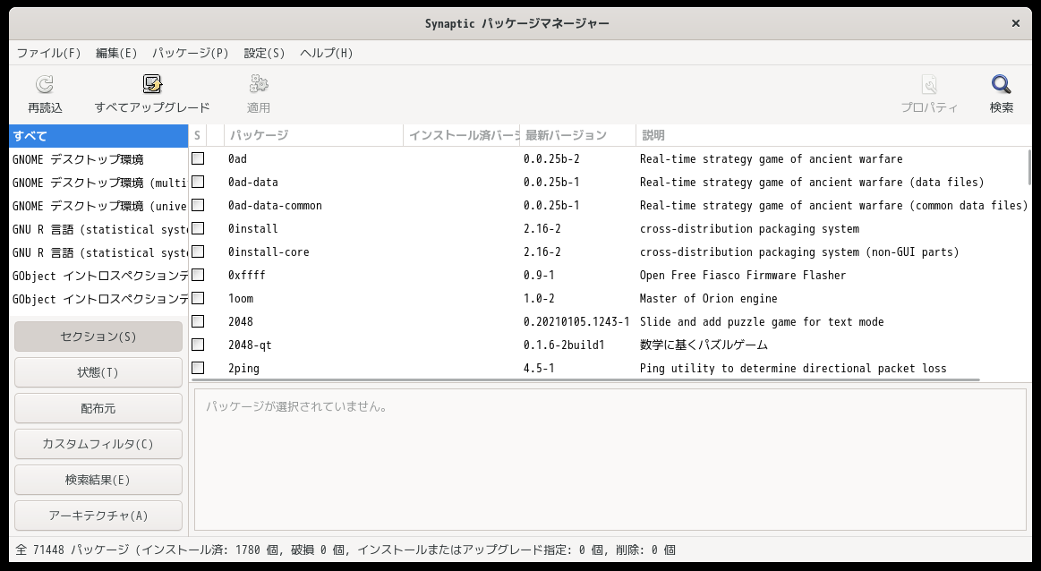Toggle status checkbox for 0ad-data
Viewport: 1041px width, 571px height.
(198, 182)
